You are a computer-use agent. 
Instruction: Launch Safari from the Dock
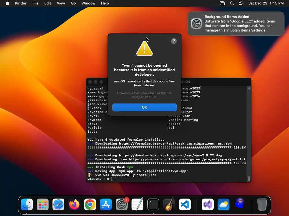coord(58,204)
